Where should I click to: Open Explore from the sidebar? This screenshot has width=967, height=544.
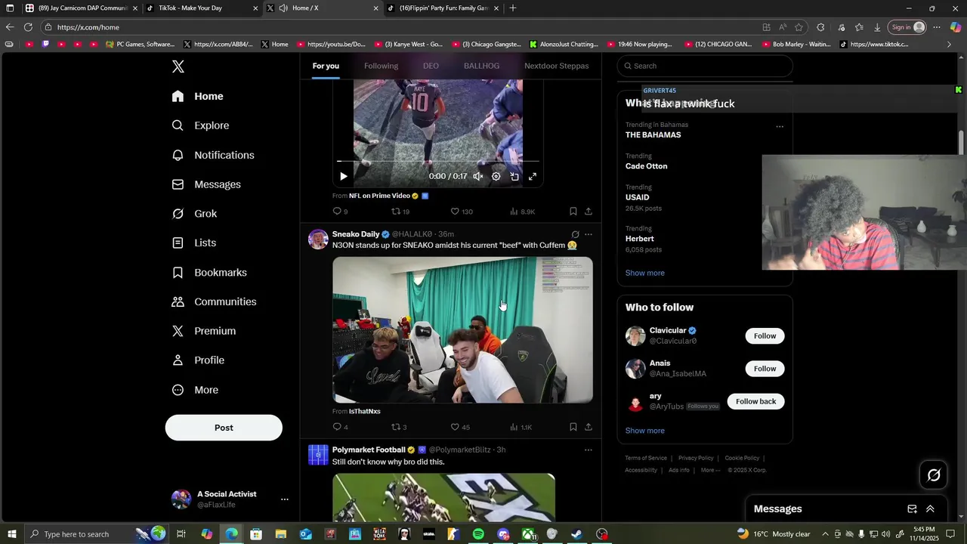[x=200, y=125]
